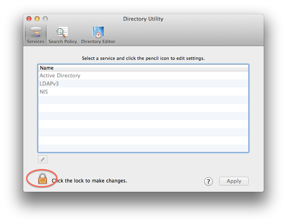Select the LDAPv3 service row

[49, 84]
